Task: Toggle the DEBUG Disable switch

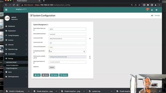Action: pos(52,67)
